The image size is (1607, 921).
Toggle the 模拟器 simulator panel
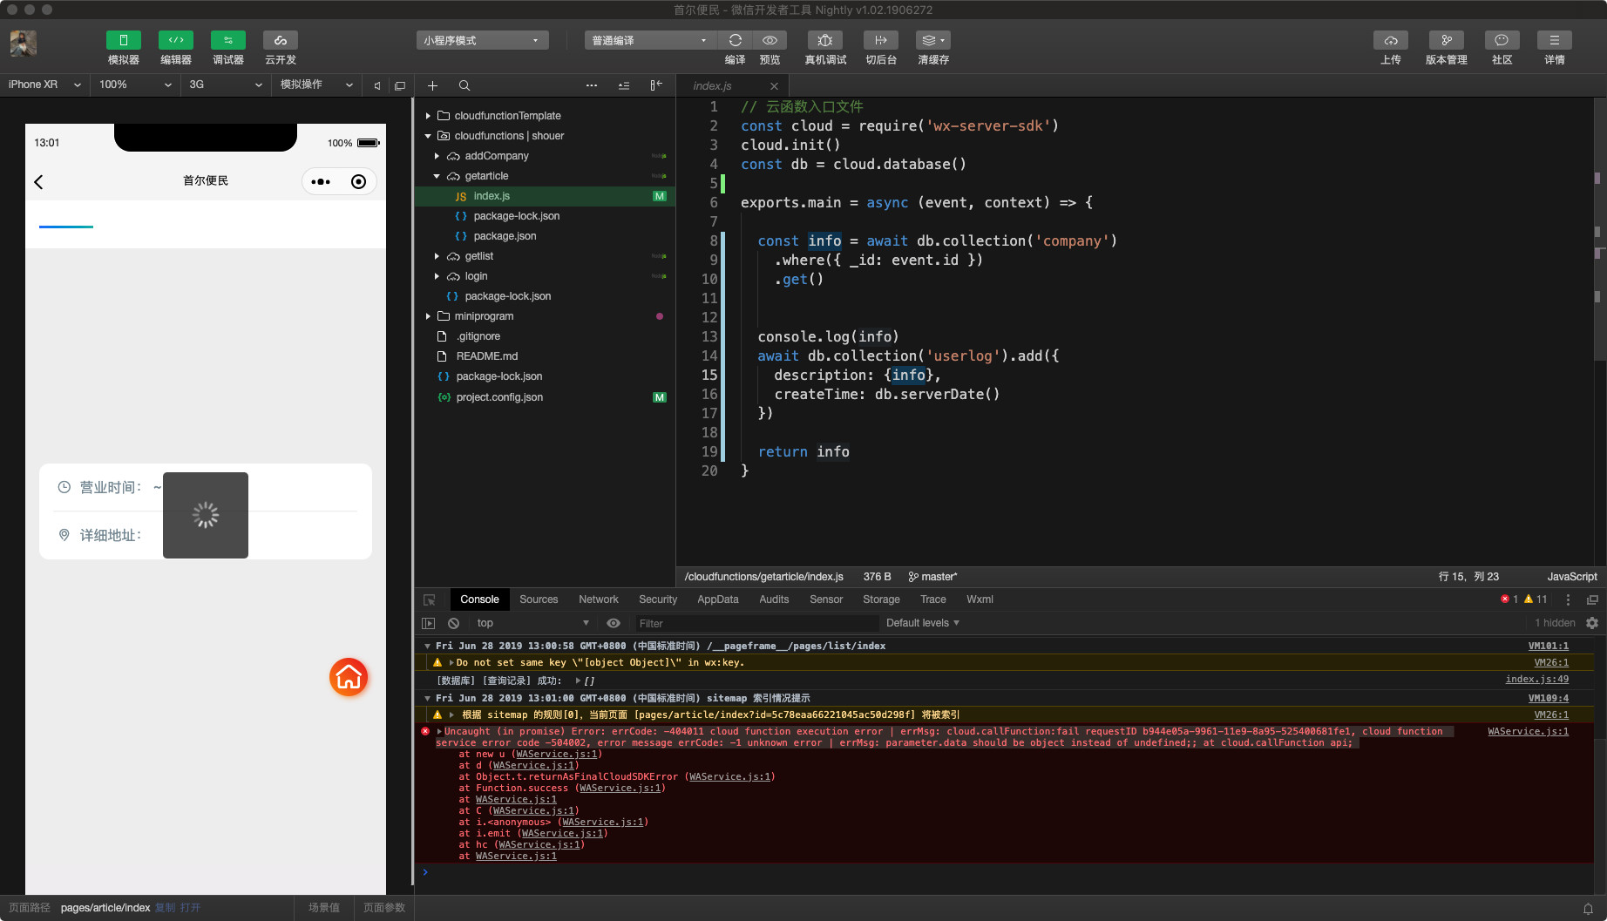123,41
